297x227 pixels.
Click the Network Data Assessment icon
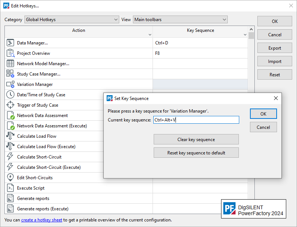[x=11, y=116]
